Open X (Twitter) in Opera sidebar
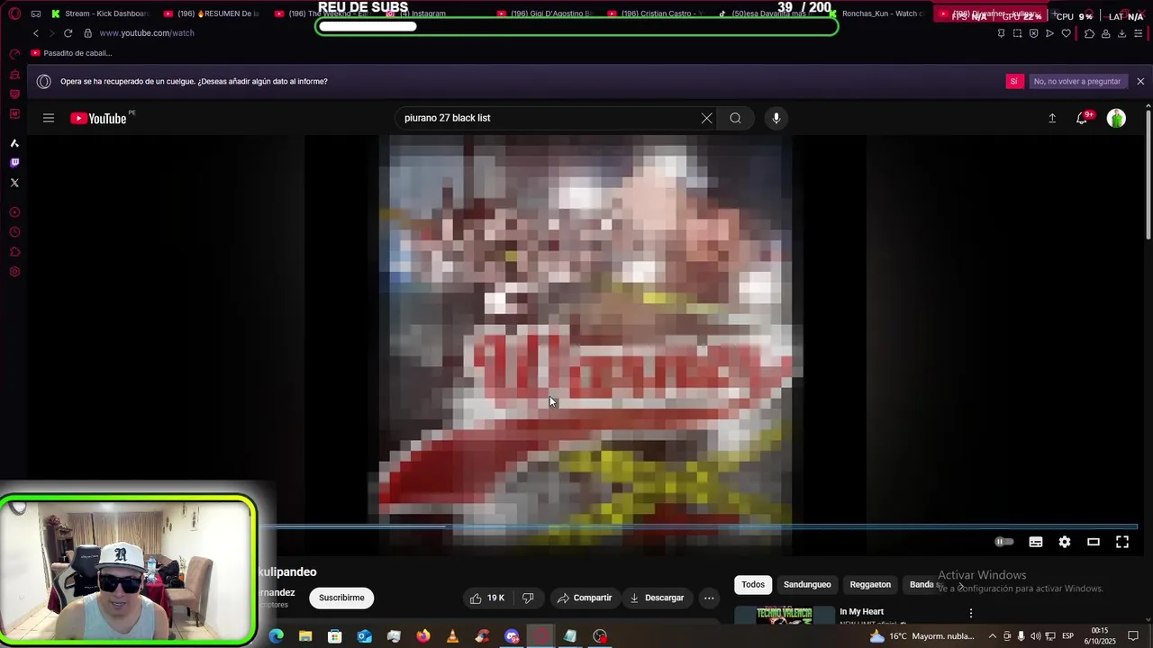Screen dimensions: 1153x648 pyautogui.click(x=14, y=183)
